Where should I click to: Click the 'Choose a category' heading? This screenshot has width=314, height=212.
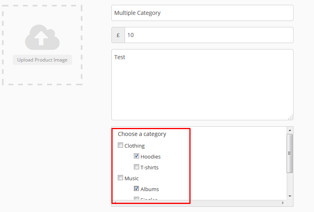pos(142,134)
